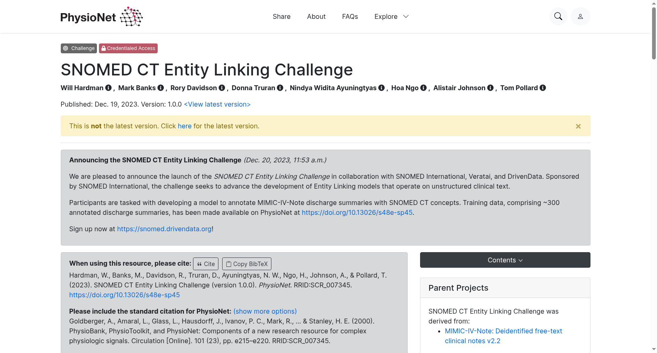The image size is (657, 353).
Task: Click the page vertical scrollbar thumb
Action: point(654,33)
